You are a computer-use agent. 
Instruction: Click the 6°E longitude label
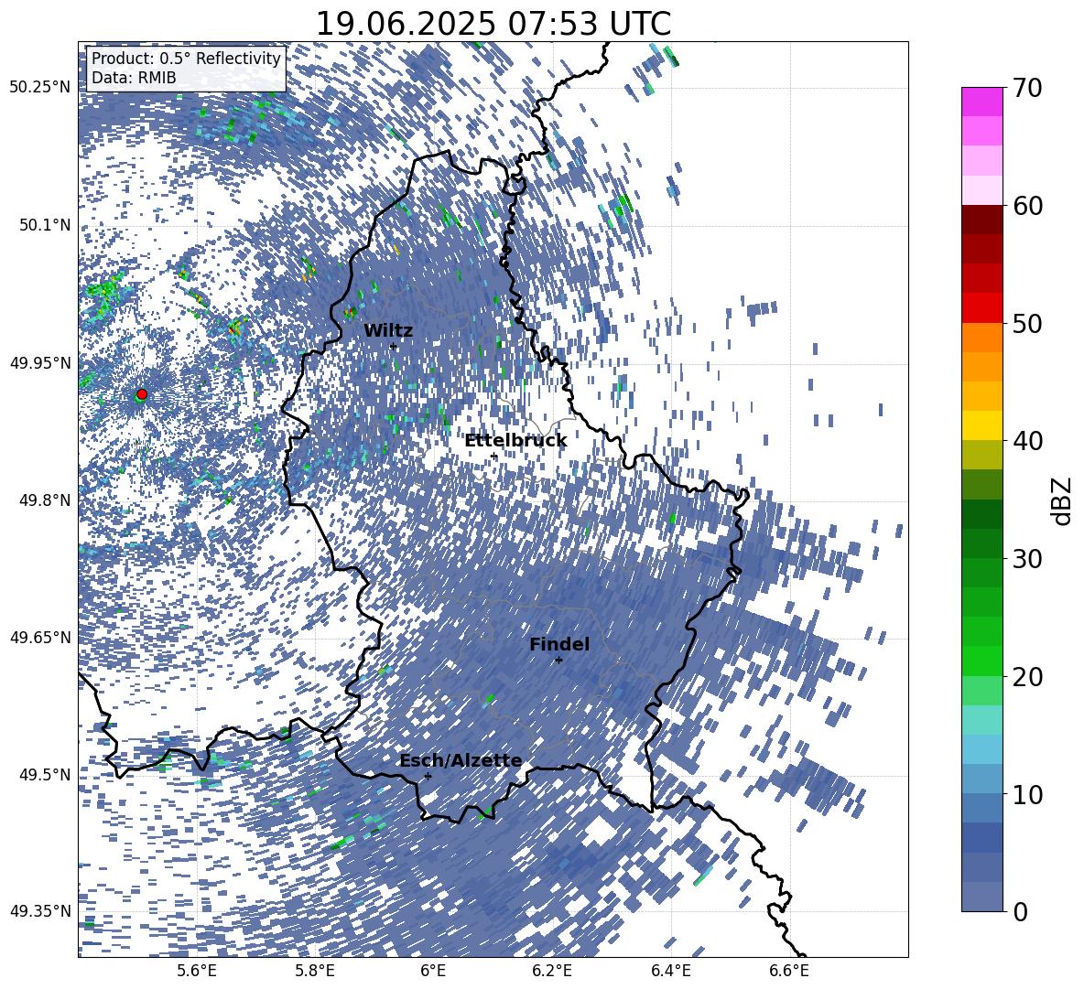(433, 971)
